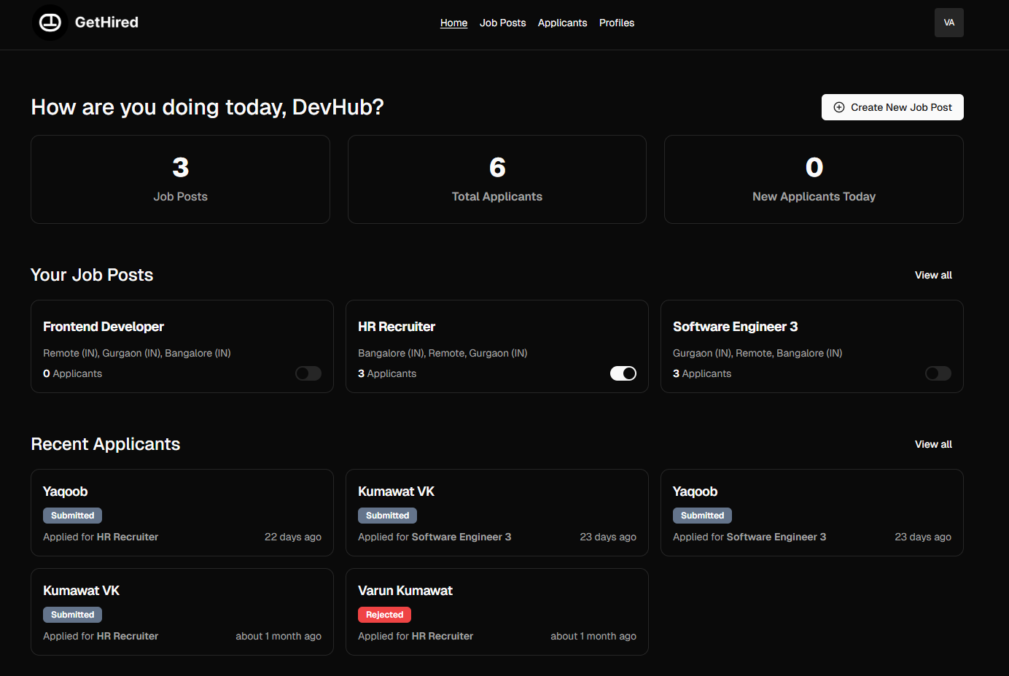Select the Total Applicants stat card

coord(496,179)
